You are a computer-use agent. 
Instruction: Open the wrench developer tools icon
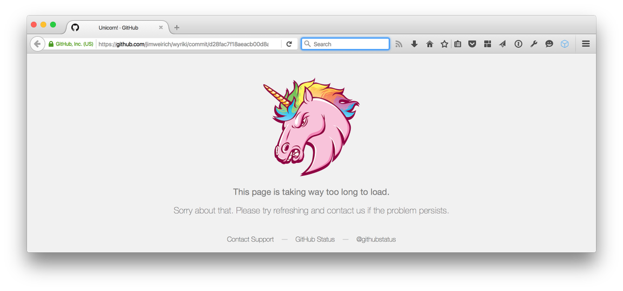tap(533, 44)
